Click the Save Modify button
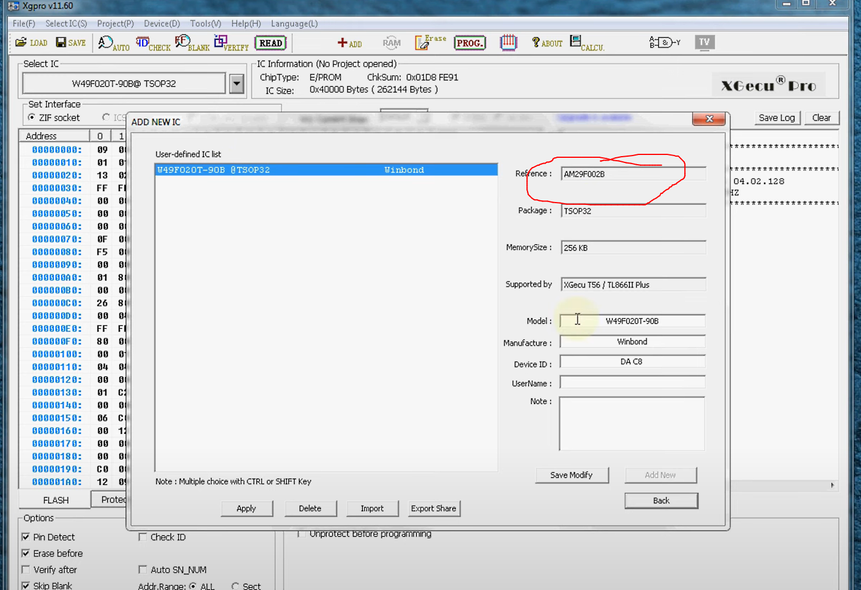This screenshot has width=861, height=590. click(572, 475)
